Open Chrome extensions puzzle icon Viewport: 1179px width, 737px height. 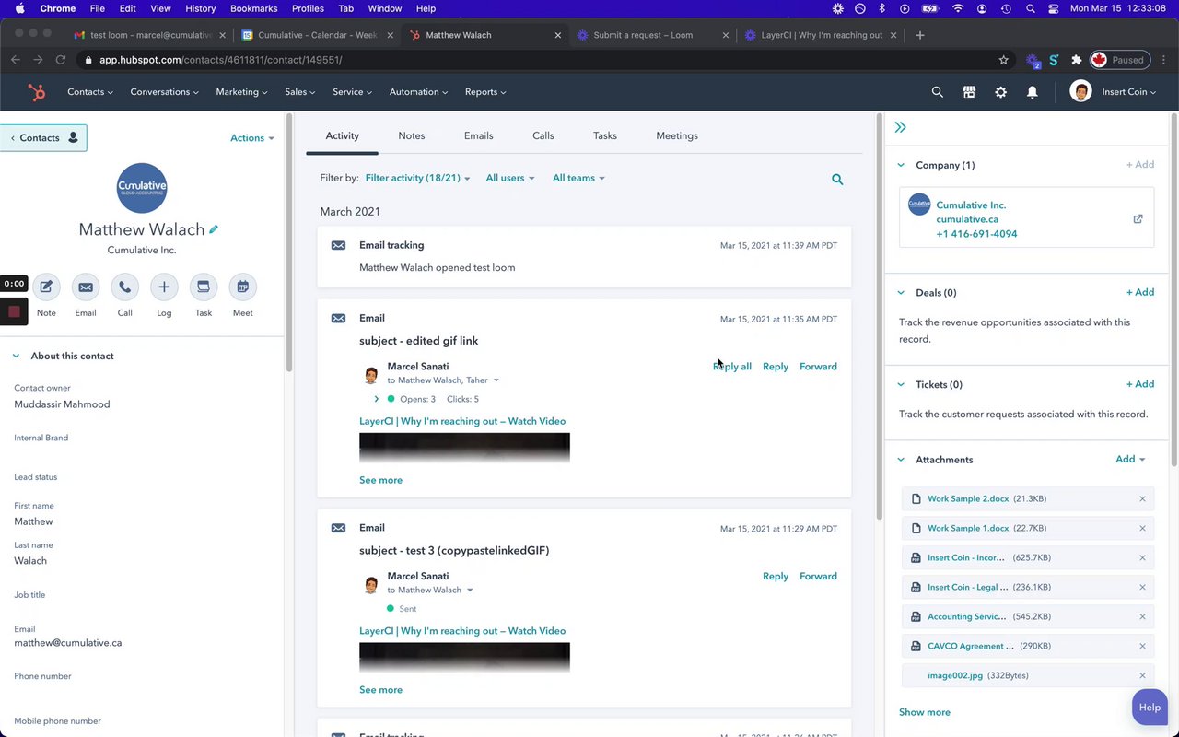click(x=1076, y=60)
